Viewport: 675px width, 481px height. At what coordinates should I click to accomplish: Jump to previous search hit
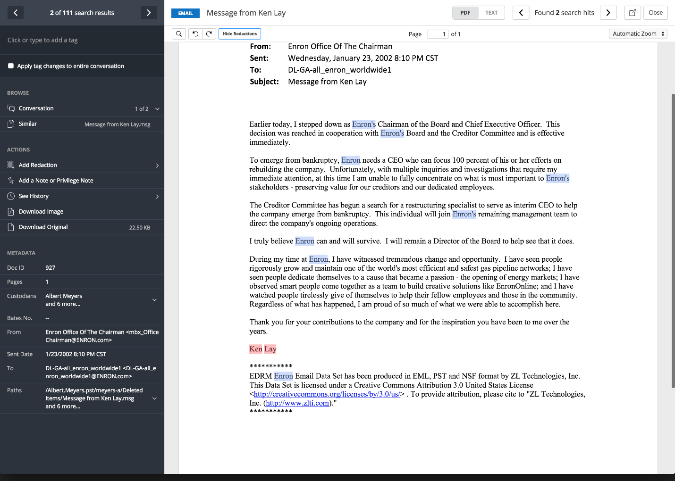[521, 13]
